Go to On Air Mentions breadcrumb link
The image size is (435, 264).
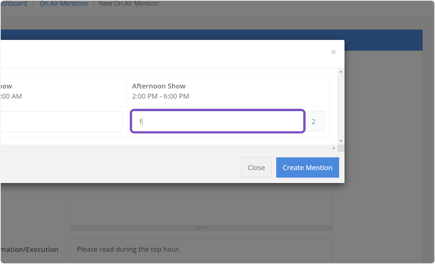pyautogui.click(x=64, y=4)
